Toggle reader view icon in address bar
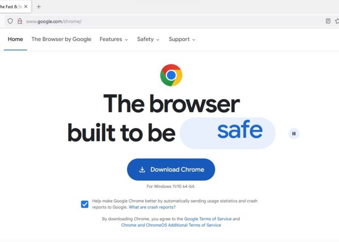 point(328,21)
